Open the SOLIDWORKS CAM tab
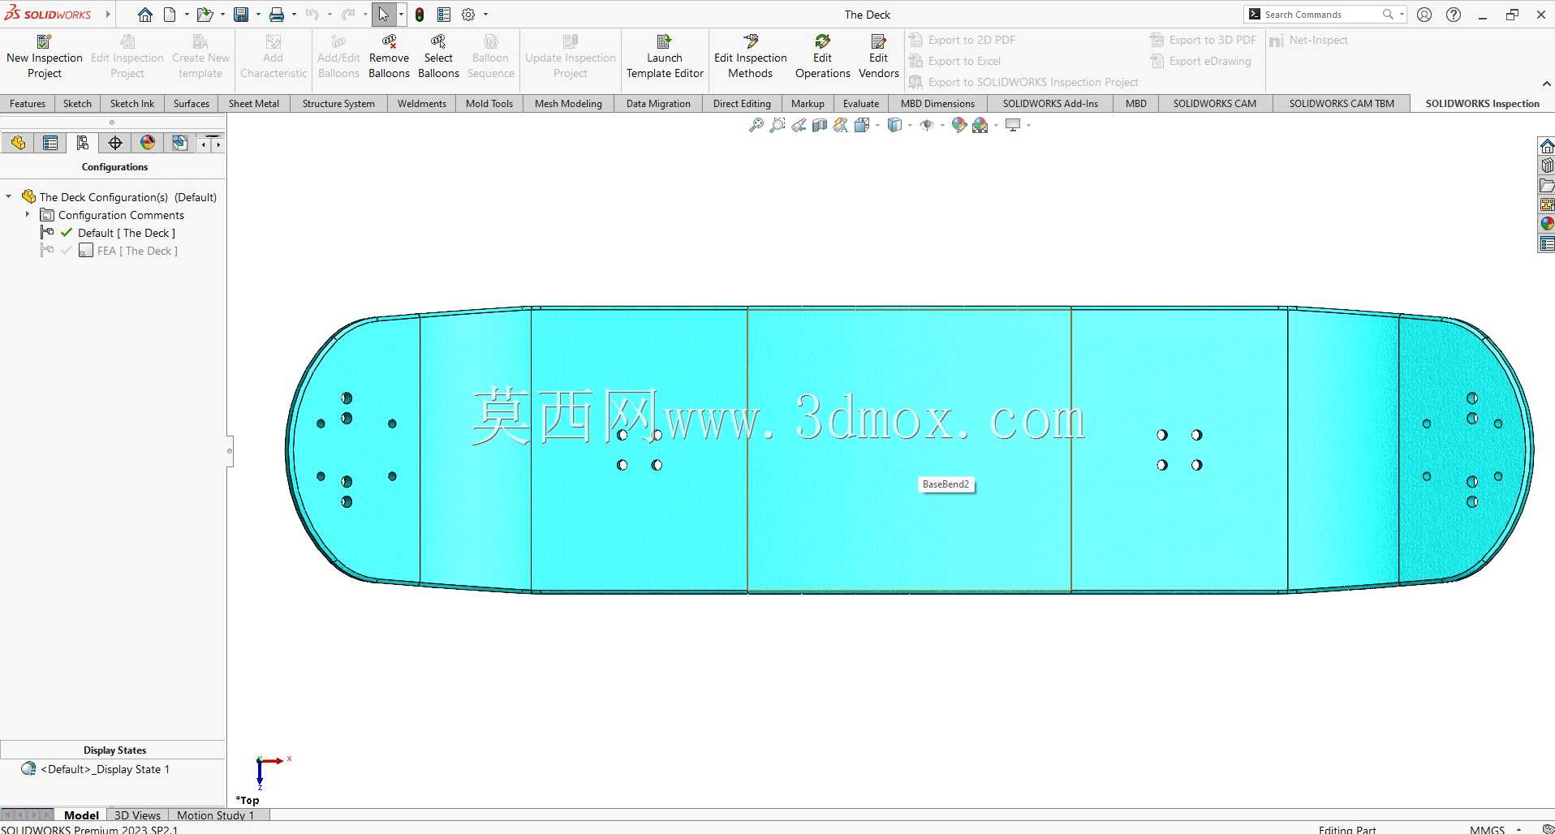Image resolution: width=1555 pixels, height=834 pixels. 1214,104
